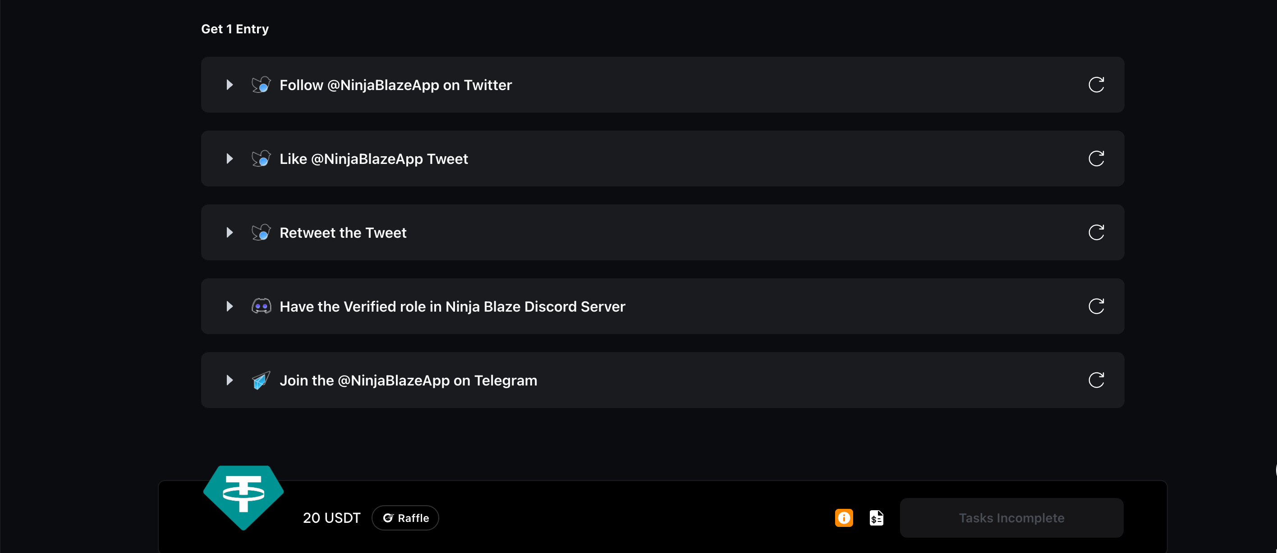The height and width of the screenshot is (553, 1277).
Task: Open the dollar document icon
Action: click(877, 518)
